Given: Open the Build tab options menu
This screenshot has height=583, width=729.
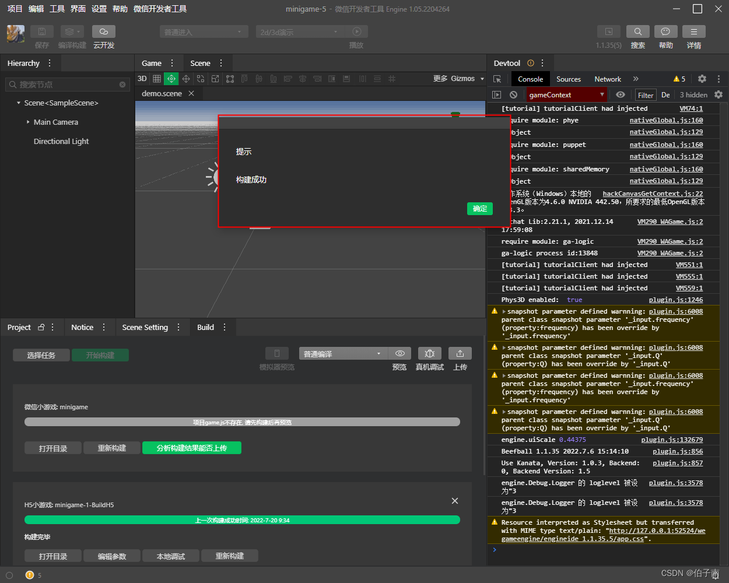Looking at the screenshot, I should (225, 327).
